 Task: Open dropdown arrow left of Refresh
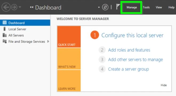click(99, 7)
